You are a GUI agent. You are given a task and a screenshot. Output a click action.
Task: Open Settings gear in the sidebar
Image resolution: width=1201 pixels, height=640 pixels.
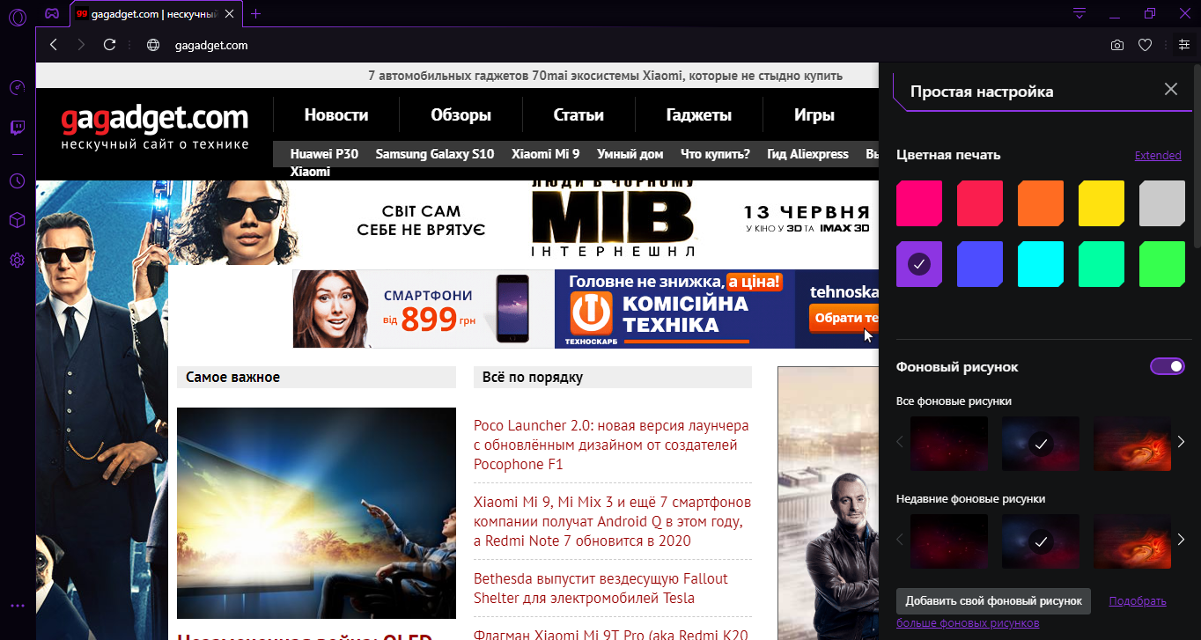point(17,261)
